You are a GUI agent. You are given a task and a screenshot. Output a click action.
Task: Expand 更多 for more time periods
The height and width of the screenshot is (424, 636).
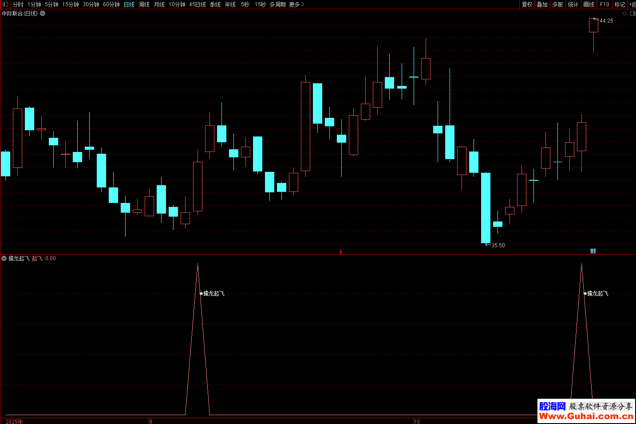click(296, 4)
